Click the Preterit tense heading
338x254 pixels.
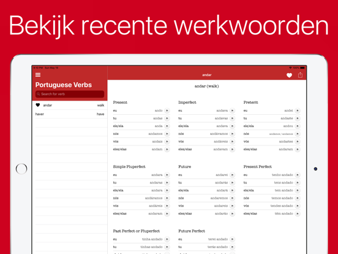pyautogui.click(x=250, y=102)
